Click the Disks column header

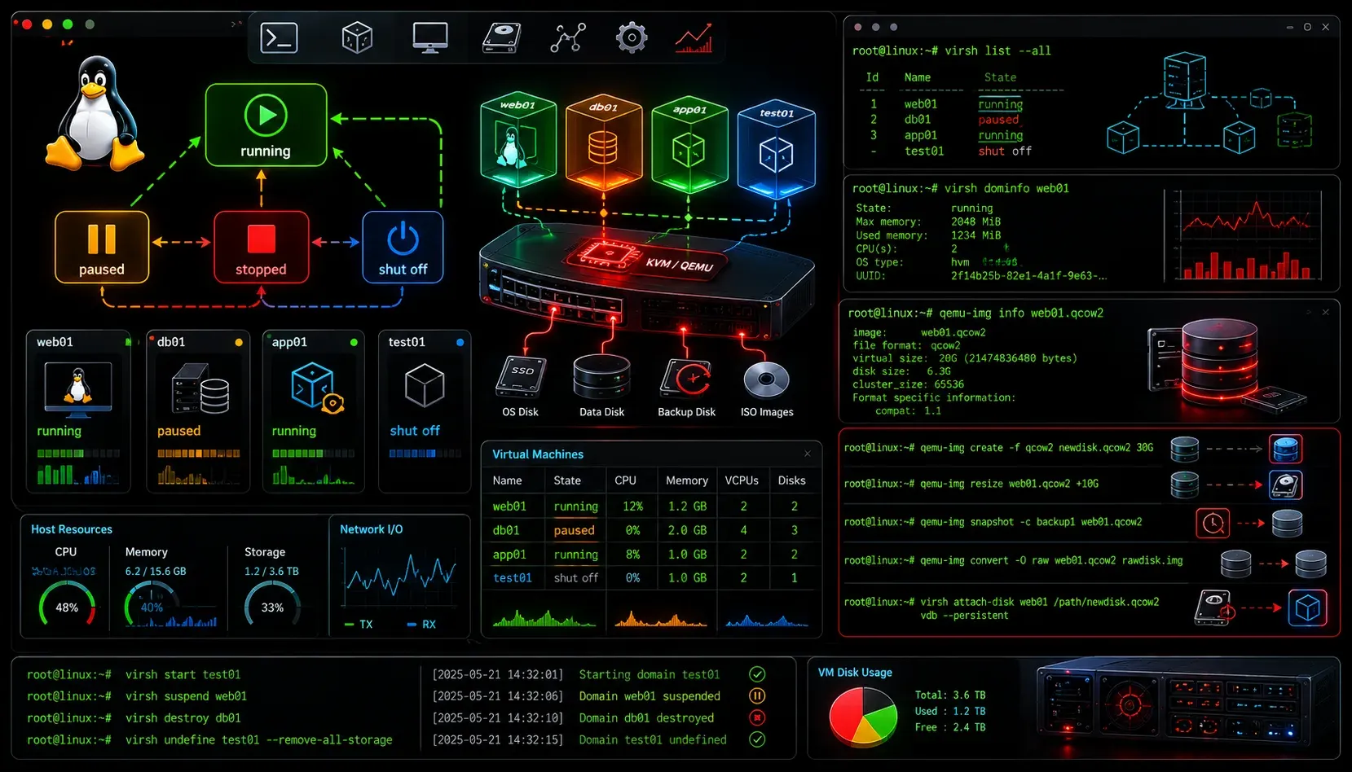(x=791, y=480)
